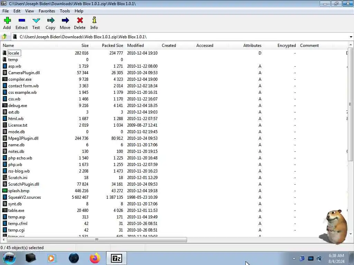Sort files by Attributes column
This screenshot has width=354, height=265.
(x=246, y=46)
